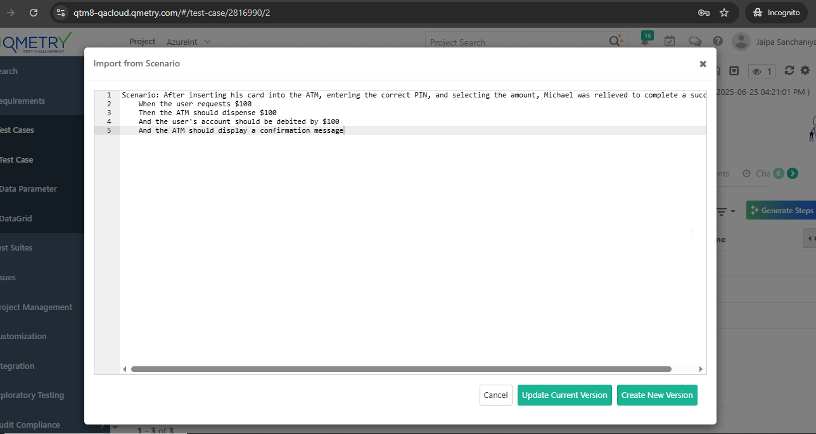Open the notification bell showing 16 alerts

pos(646,40)
